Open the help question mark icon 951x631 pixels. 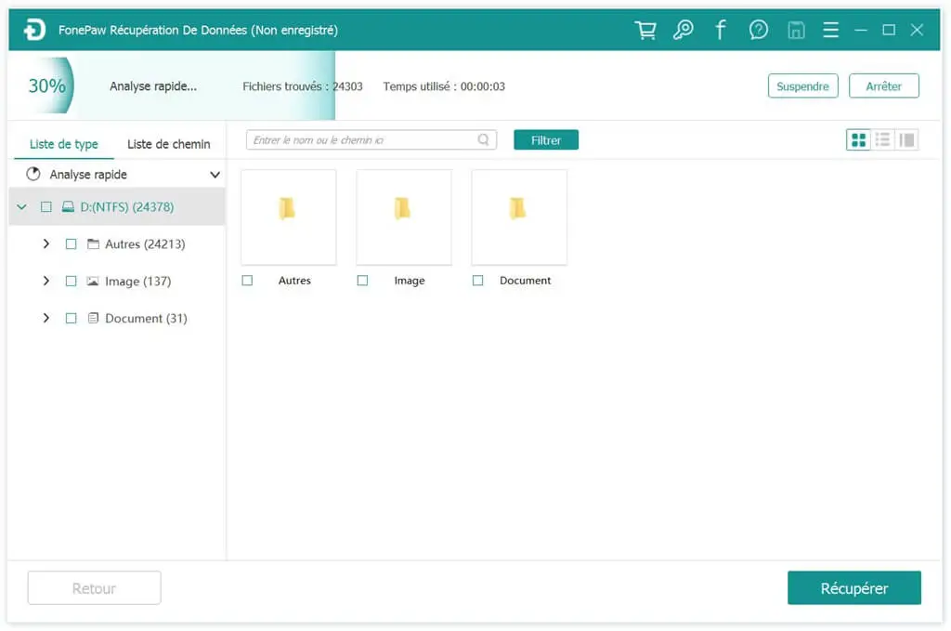coord(759,31)
